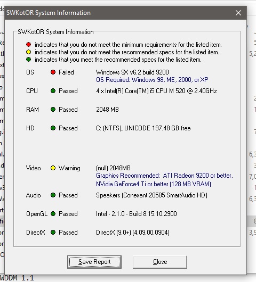Click the Intel Core i5 CPU M 520 text
256x282 pixels.
tap(156, 91)
